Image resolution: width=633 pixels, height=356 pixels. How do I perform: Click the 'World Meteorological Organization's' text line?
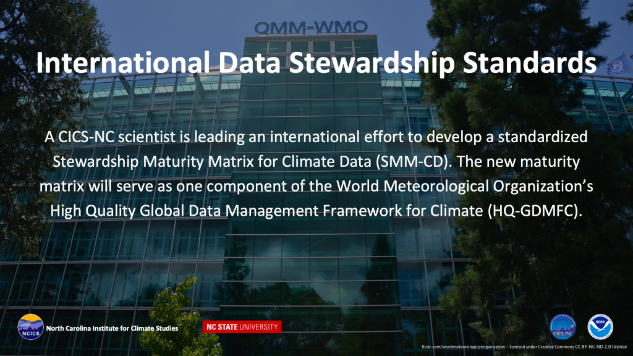[316, 187]
